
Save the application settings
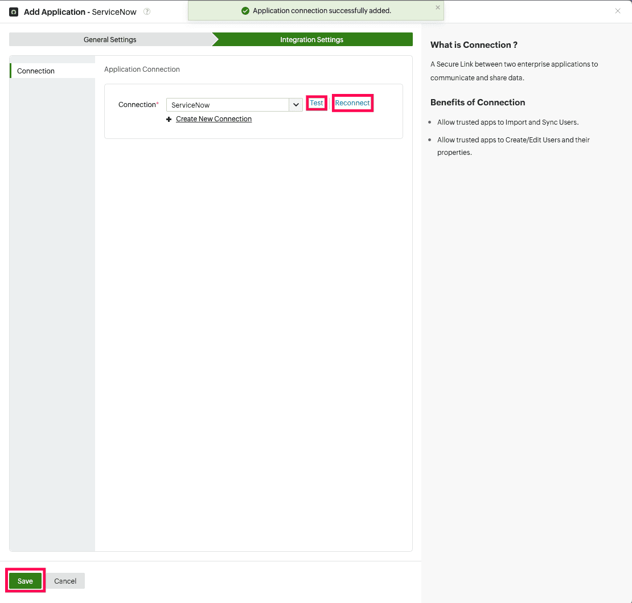25,581
